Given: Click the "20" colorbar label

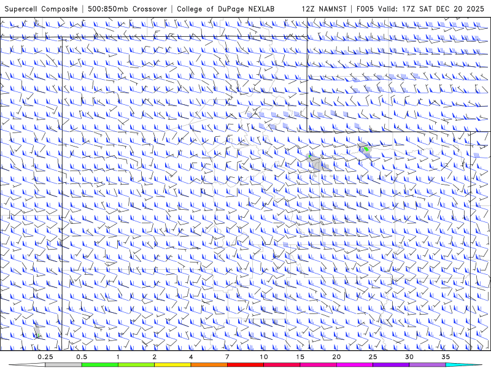Looking at the screenshot, I should [x=336, y=357].
